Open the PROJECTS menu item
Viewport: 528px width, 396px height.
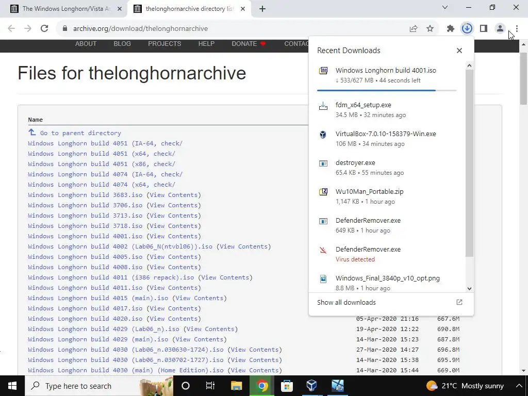164,44
